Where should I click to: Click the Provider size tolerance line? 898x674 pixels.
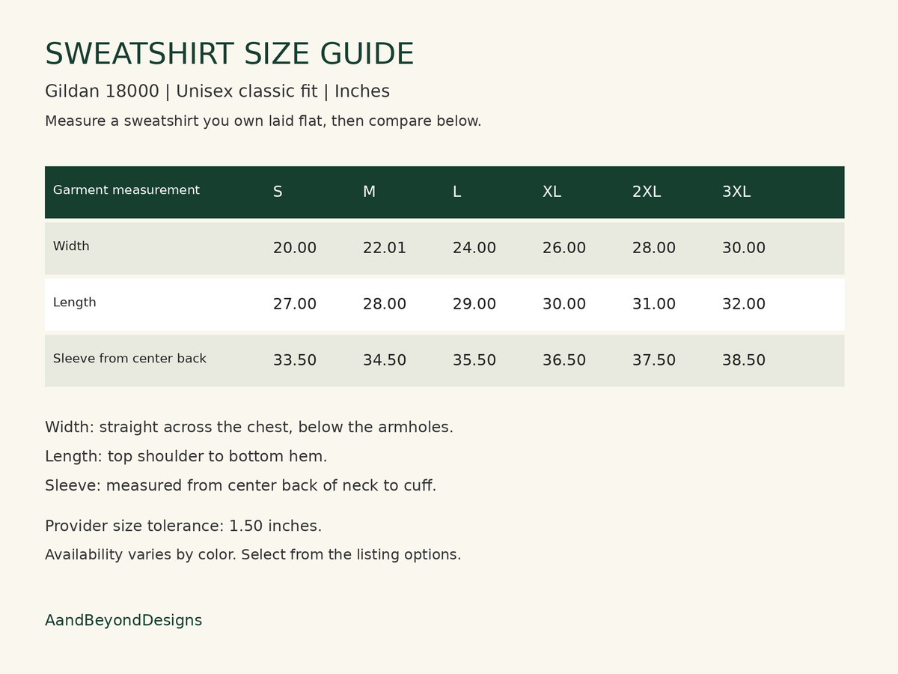click(183, 526)
